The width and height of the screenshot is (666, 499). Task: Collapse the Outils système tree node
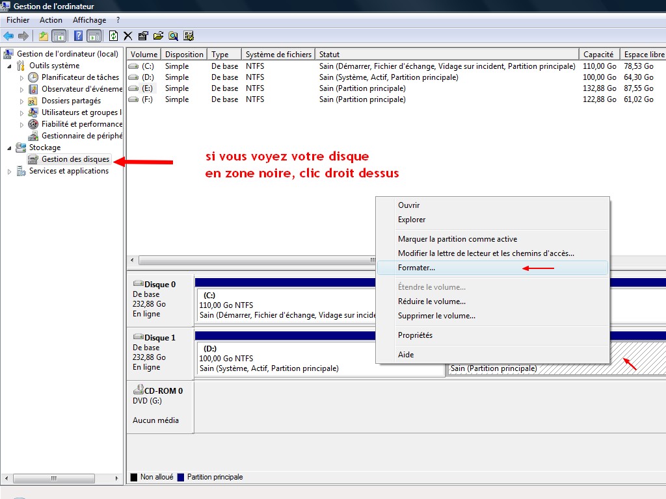(x=9, y=66)
